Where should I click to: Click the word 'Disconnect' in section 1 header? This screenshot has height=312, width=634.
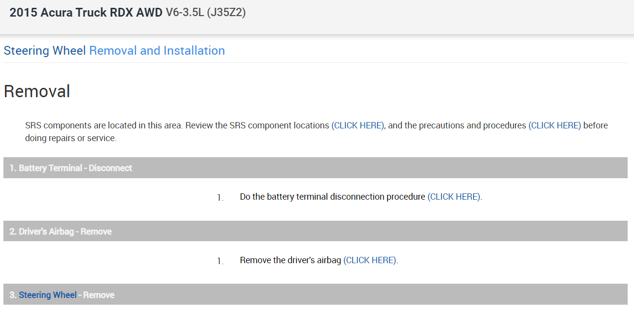tap(110, 168)
